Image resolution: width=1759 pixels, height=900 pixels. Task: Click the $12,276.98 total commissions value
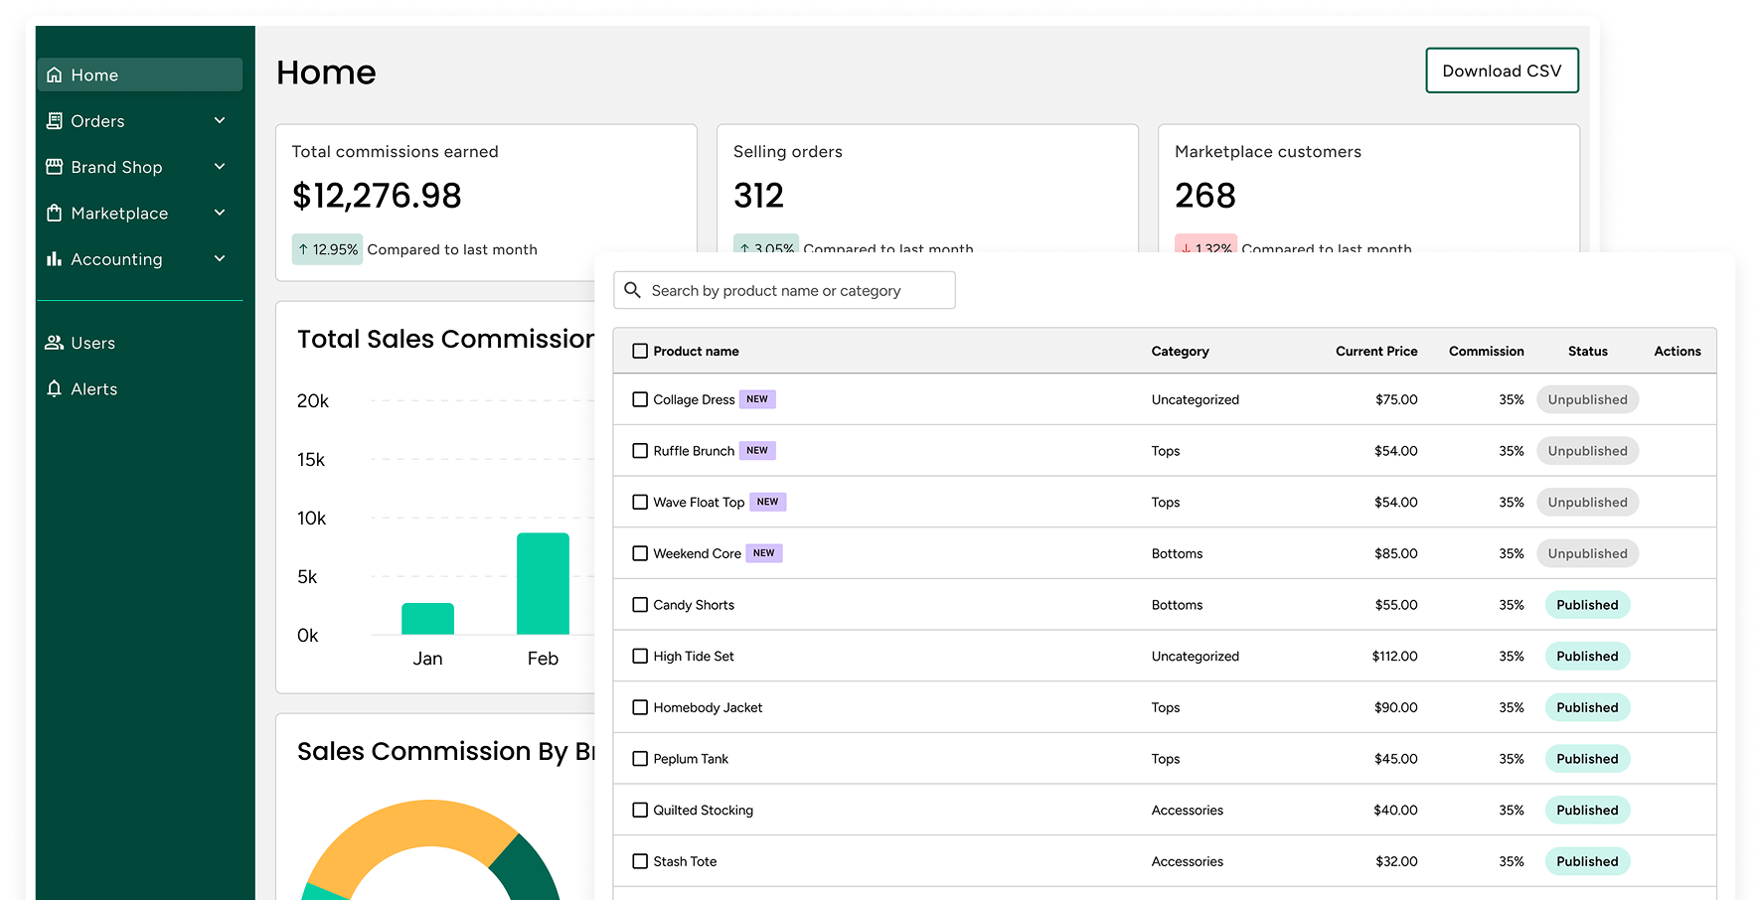[x=377, y=196]
